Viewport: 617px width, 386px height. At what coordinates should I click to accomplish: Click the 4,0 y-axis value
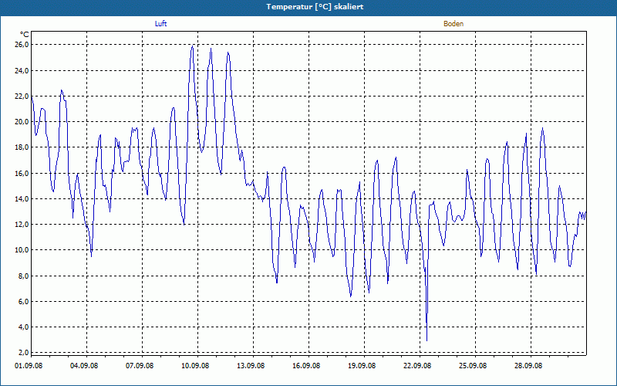[x=24, y=327]
